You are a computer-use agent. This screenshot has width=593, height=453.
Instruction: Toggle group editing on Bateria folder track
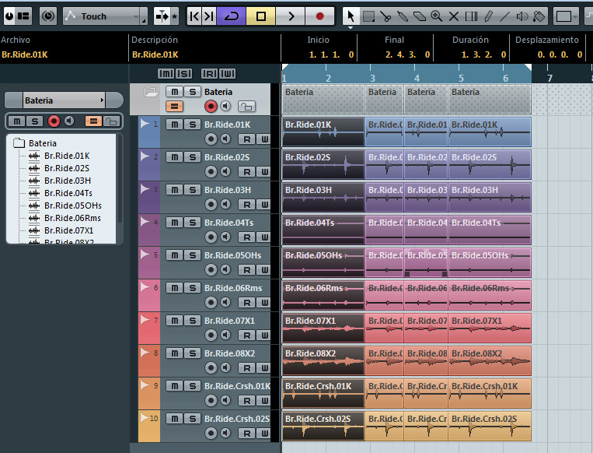[174, 107]
